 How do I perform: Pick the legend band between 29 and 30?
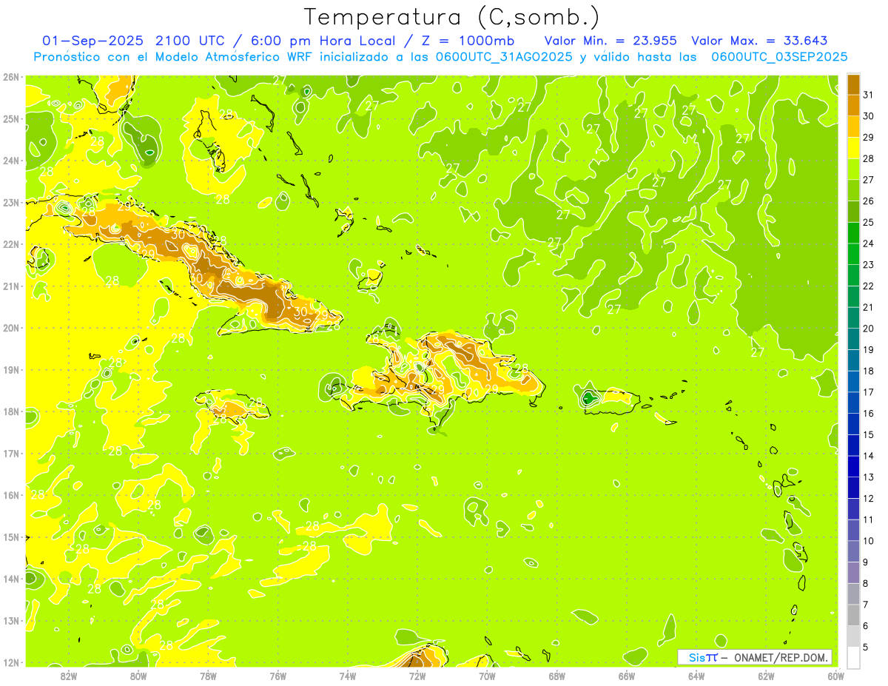(853, 127)
